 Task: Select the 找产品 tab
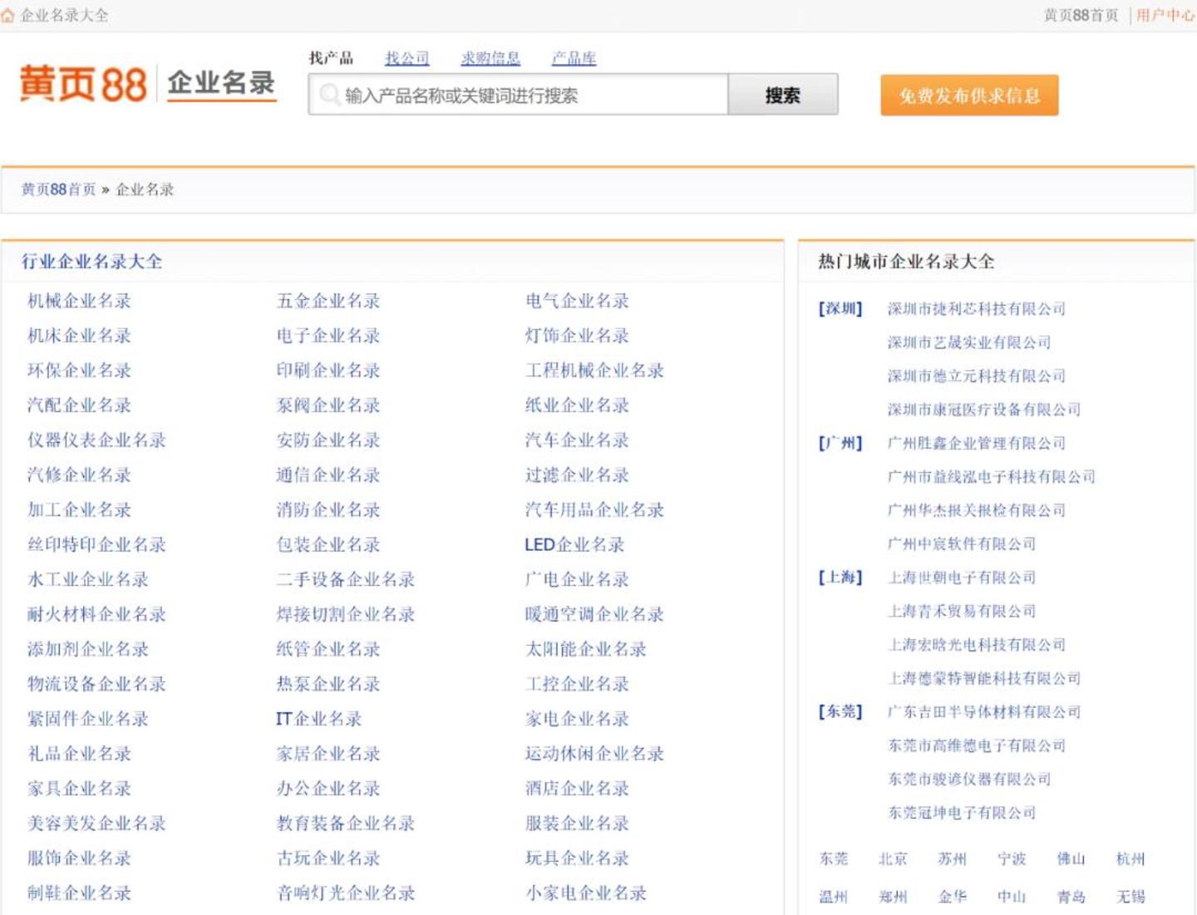click(x=331, y=58)
